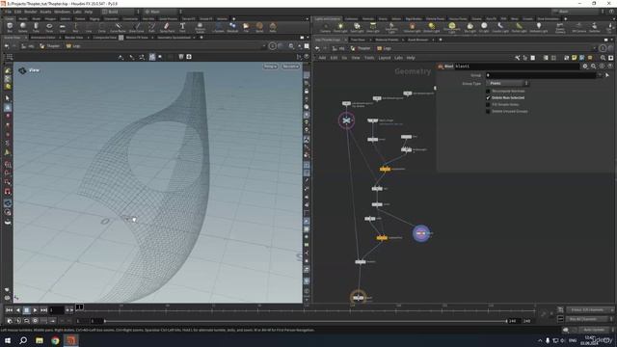This screenshot has width=617, height=347.
Task: Add a Sky Light from shelf
Action: 469,27
